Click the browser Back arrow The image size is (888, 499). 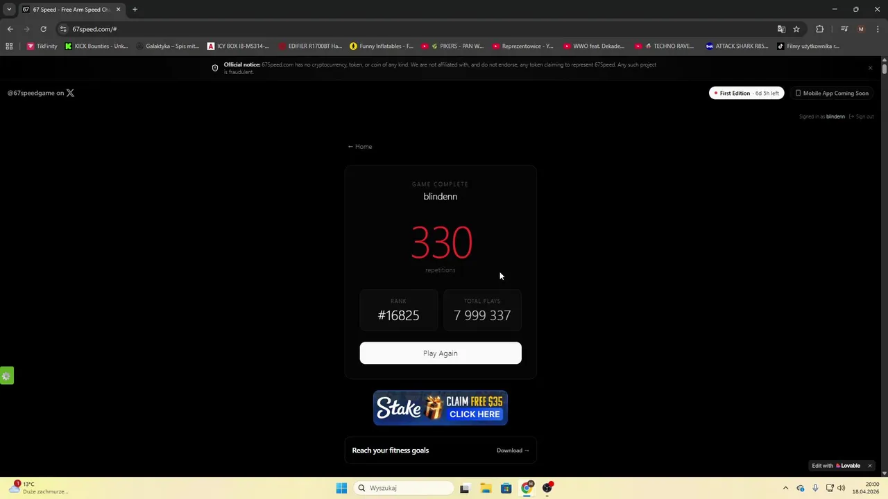[10, 29]
